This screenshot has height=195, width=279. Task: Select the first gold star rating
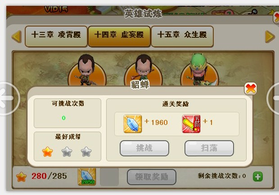click(48, 152)
